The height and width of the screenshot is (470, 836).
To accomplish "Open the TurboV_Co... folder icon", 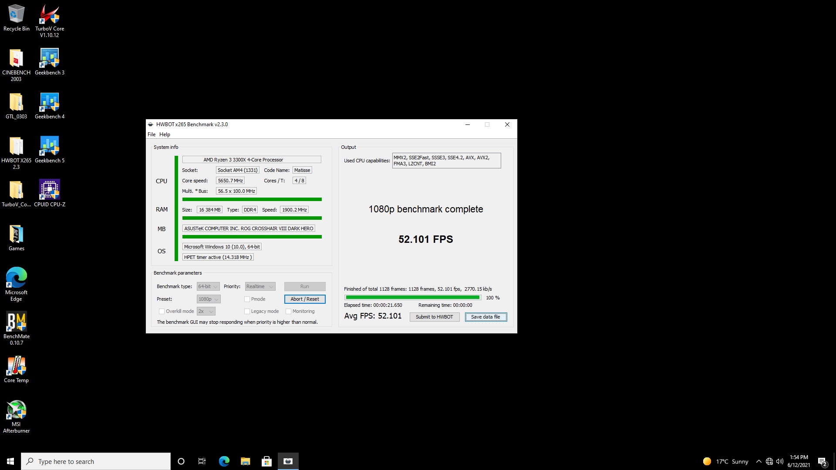I will click(x=16, y=194).
